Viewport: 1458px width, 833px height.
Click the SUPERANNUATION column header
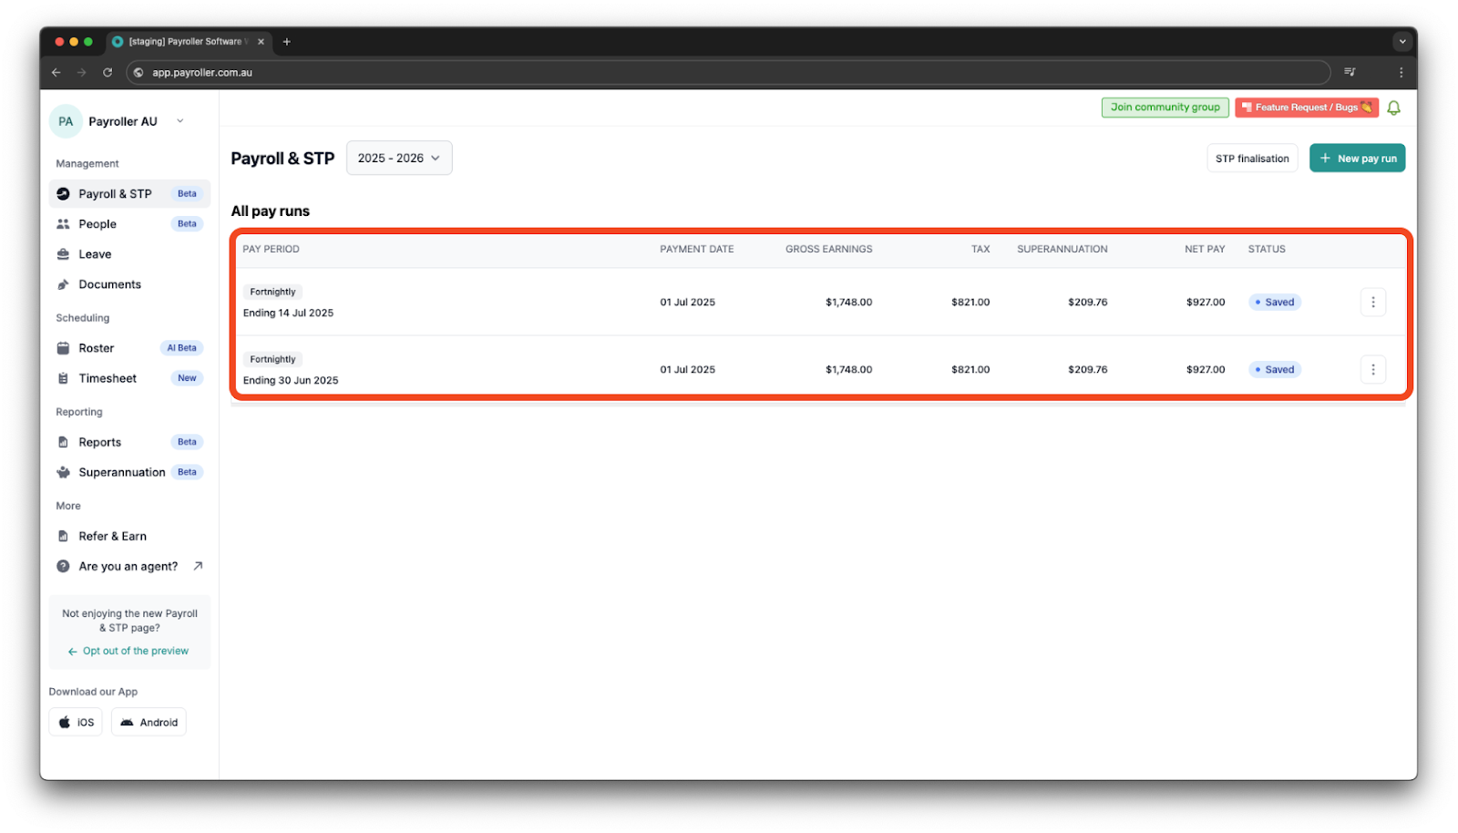click(x=1062, y=249)
